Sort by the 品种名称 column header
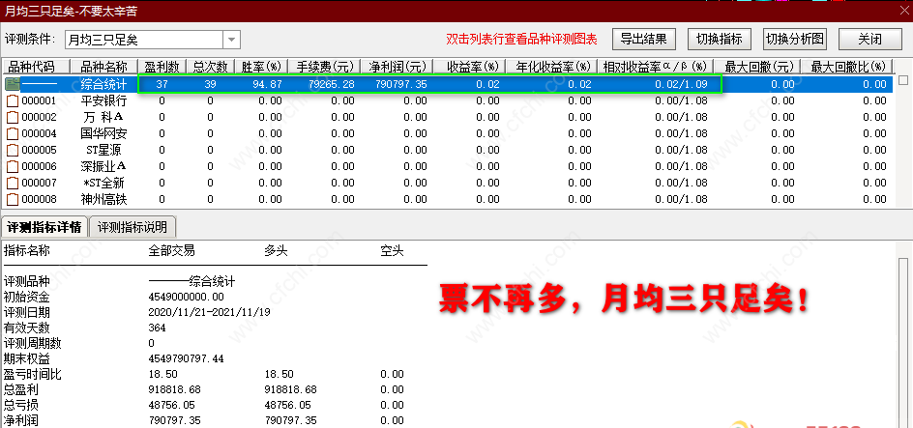The image size is (913, 428). (104, 67)
